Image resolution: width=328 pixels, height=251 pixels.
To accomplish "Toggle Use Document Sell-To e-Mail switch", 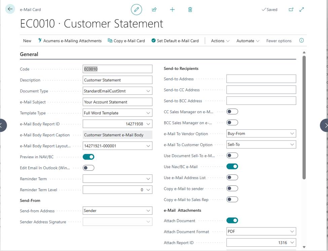I will (232, 156).
